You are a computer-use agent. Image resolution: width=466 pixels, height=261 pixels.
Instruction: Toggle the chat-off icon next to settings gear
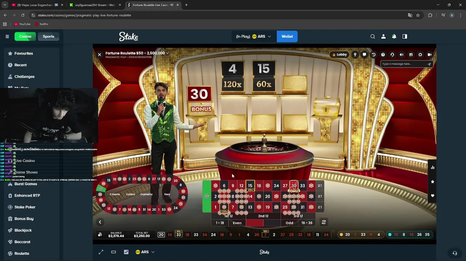(411, 55)
